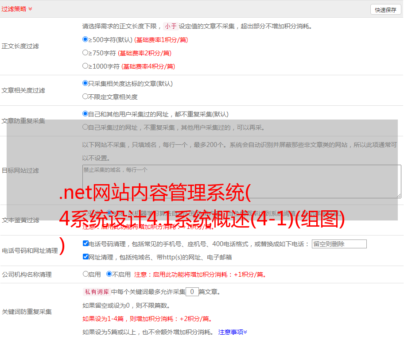This screenshot has height=340, width=404.
Task: Select 自己和其他用户采集过的网址 dedupe option
Action: pyautogui.click(x=85, y=114)
